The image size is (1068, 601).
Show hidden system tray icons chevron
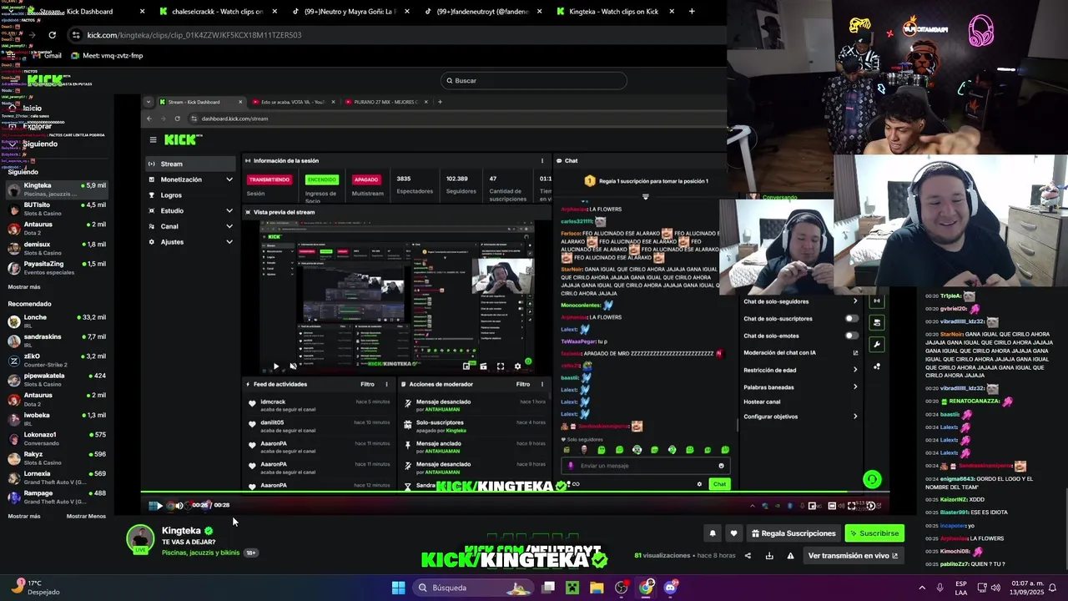[x=922, y=588]
